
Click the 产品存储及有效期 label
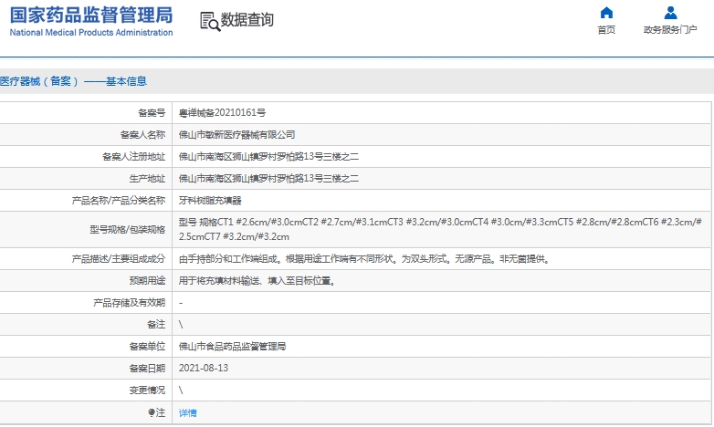(130, 303)
